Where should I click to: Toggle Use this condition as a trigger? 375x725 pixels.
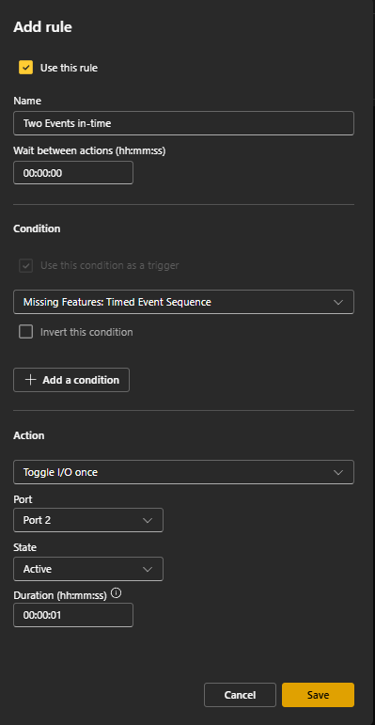26,265
